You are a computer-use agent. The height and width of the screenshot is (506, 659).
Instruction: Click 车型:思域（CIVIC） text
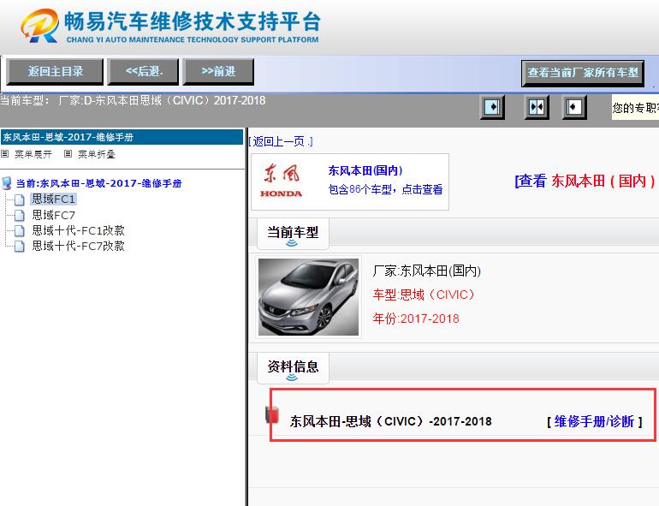click(x=424, y=295)
